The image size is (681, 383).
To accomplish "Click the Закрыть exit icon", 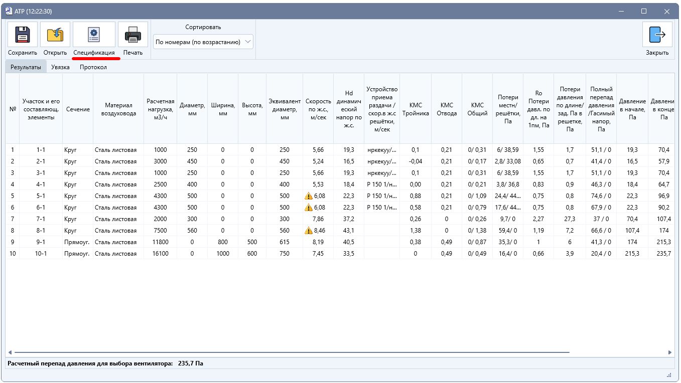I will click(x=657, y=35).
